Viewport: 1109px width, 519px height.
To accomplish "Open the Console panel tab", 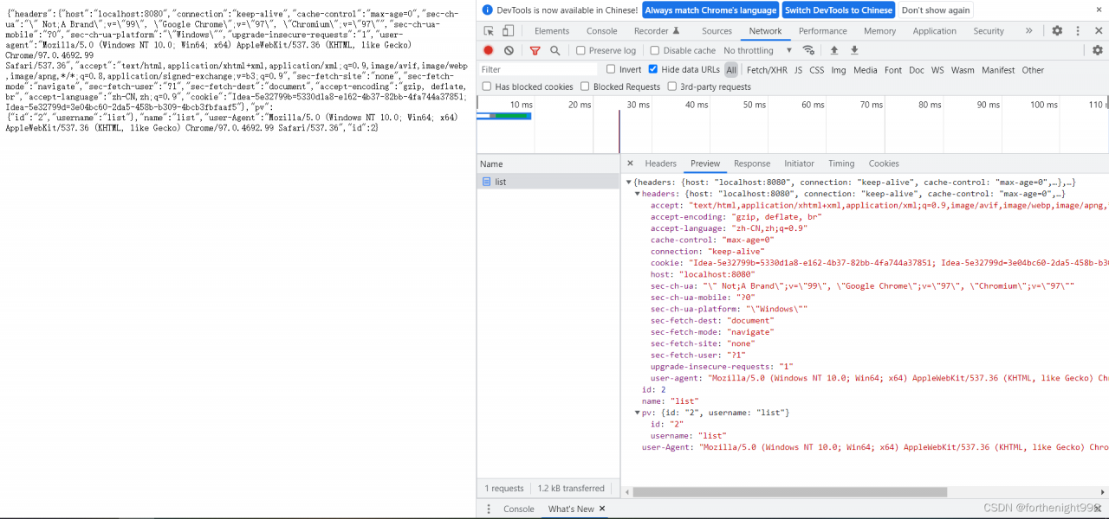I will pos(601,31).
